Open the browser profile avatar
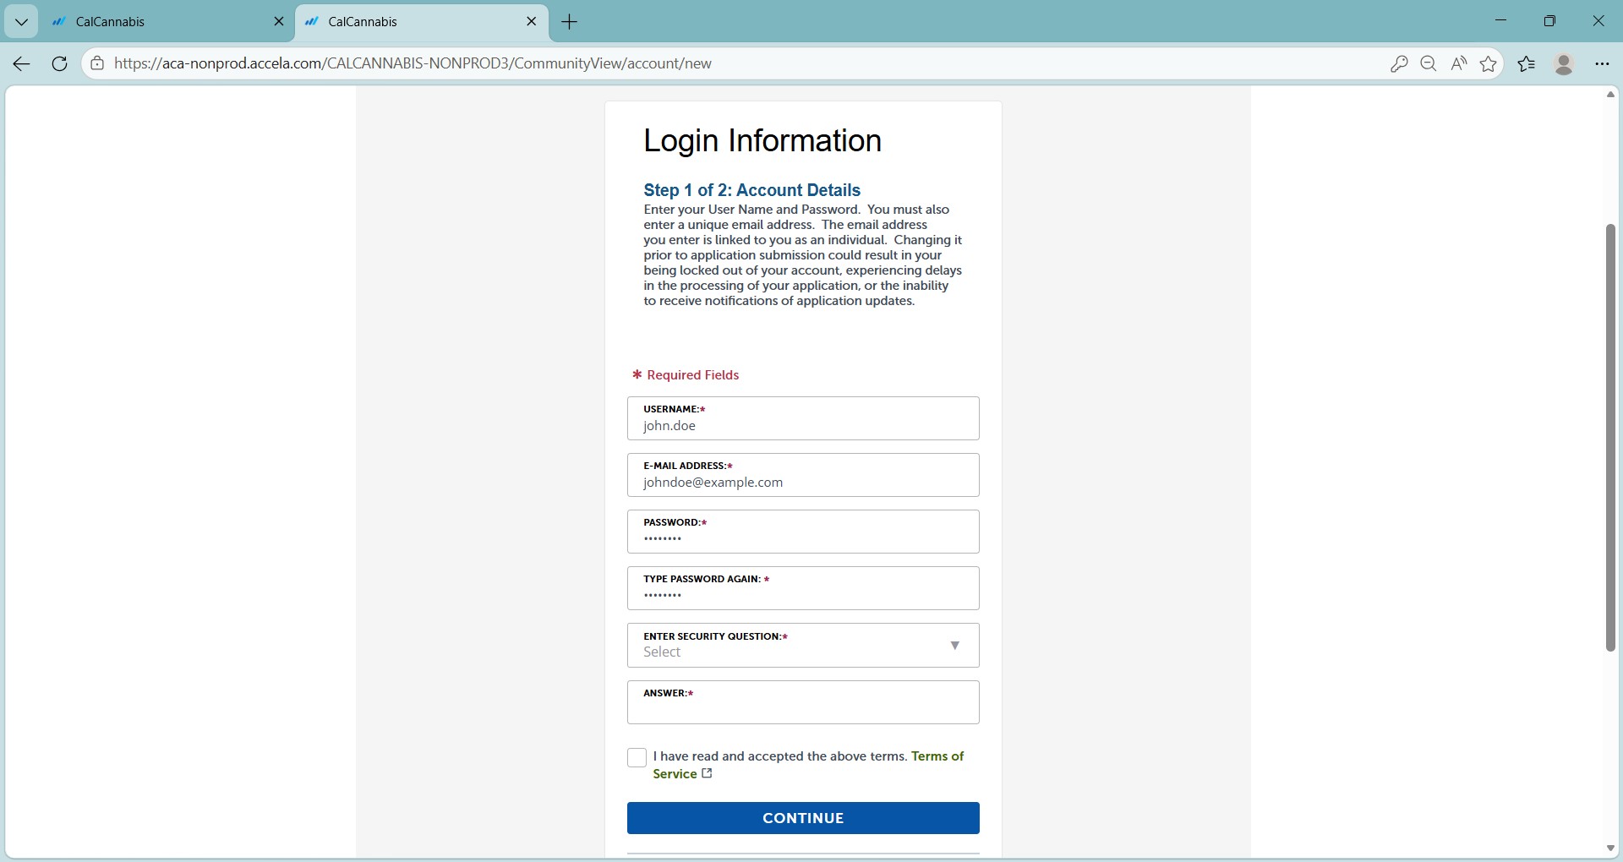 [1564, 63]
